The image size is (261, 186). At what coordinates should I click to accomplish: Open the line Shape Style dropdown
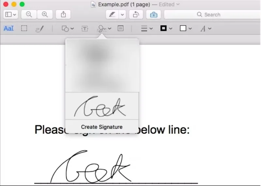pos(146,29)
